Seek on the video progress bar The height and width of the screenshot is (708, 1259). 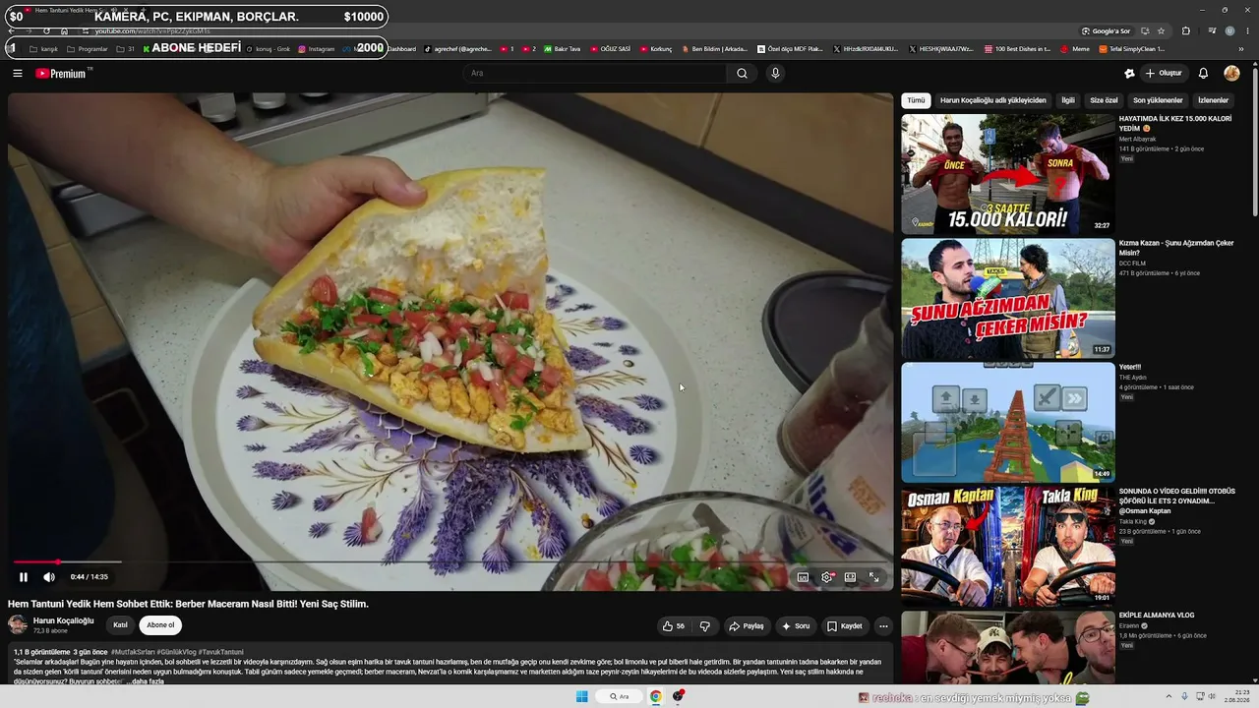point(450,562)
